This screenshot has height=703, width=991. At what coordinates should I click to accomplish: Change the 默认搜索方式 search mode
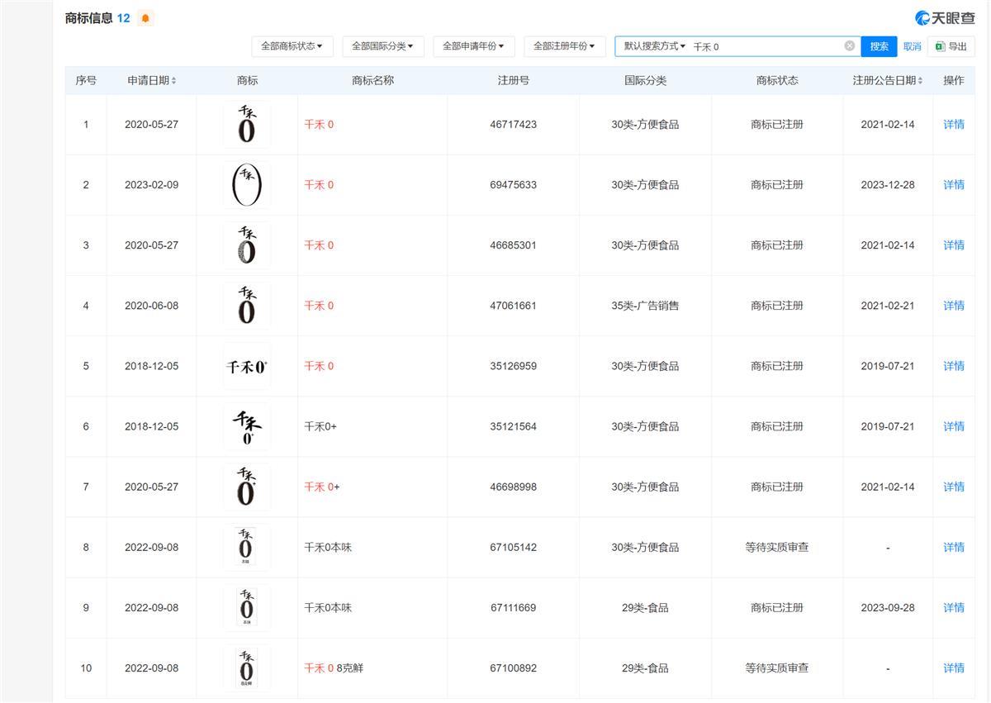click(x=654, y=46)
